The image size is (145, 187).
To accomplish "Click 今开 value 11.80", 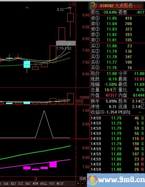I will (139, 74).
